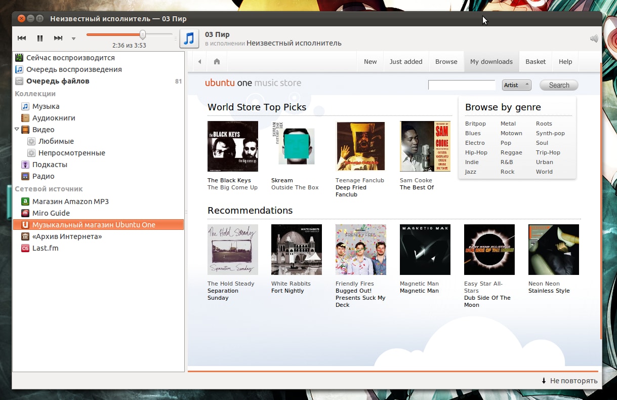Viewport: 617px width, 400px height.
Task: Open the Basket tab
Action: (536, 62)
